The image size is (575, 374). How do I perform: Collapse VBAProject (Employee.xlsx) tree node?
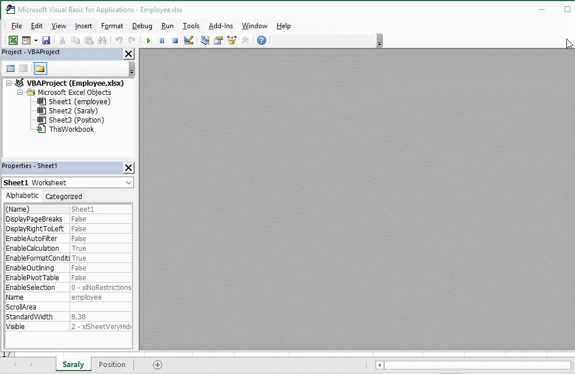[9, 83]
